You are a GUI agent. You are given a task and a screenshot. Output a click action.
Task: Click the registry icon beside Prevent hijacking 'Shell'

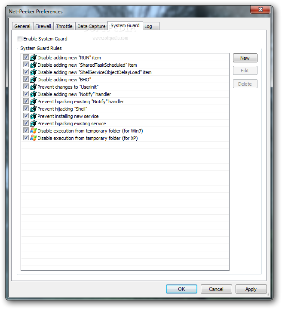point(33,108)
